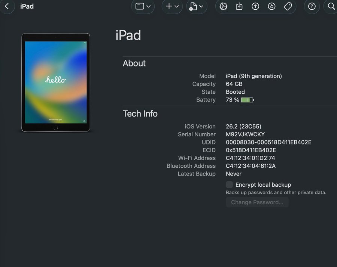This screenshot has width=337, height=267.
Task: Click the Wi-Fi Address value
Action: click(x=250, y=158)
